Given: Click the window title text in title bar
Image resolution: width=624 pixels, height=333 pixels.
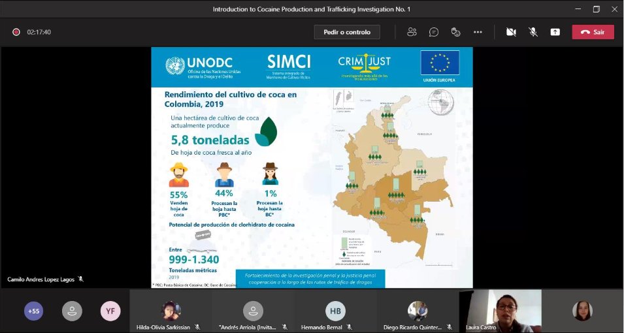Looking at the screenshot, I should coord(312,9).
